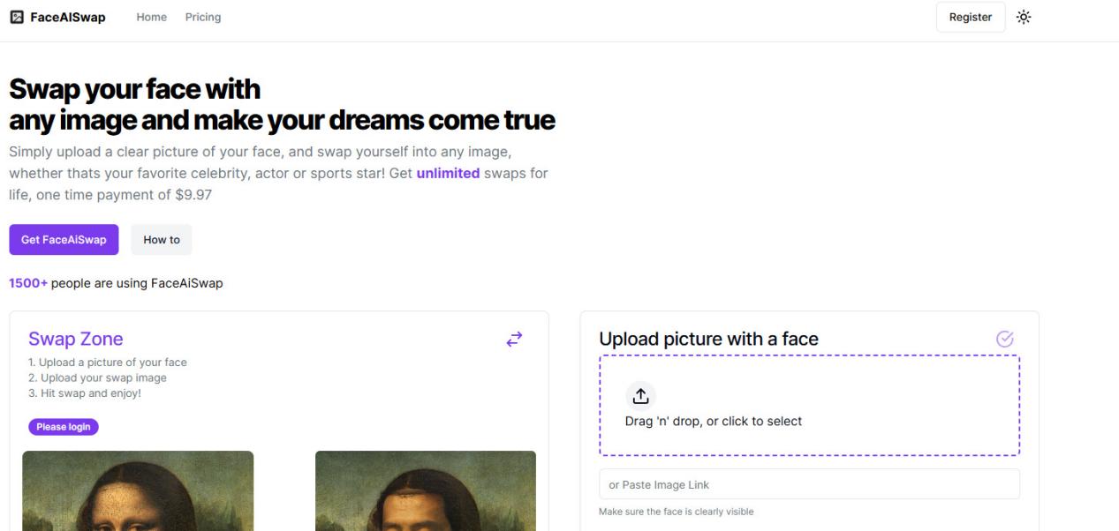1119x531 pixels.
Task: Click the How to button
Action: [x=162, y=240]
